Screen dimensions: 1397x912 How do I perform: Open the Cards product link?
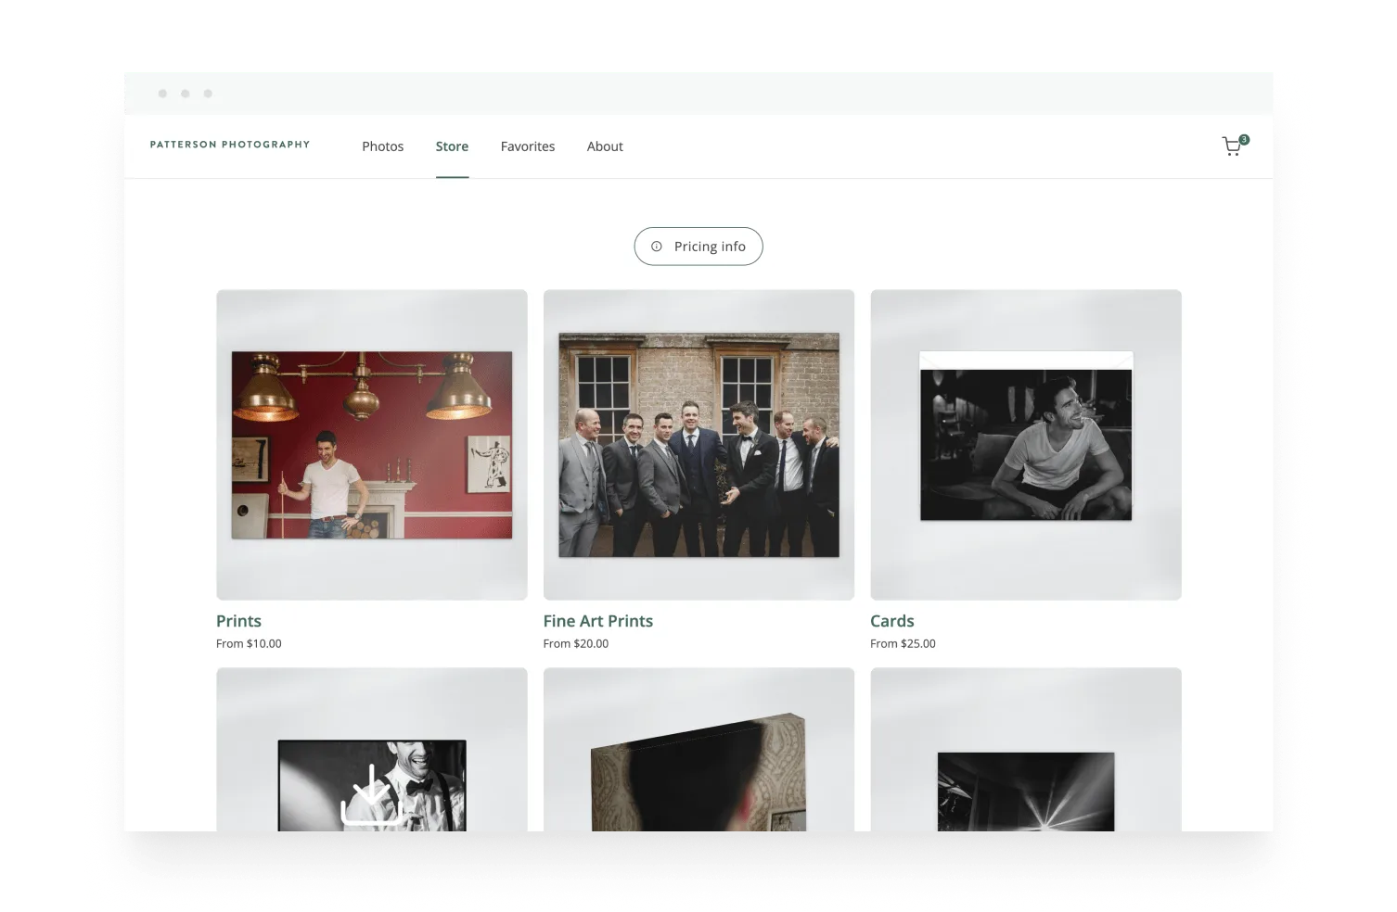coord(891,621)
